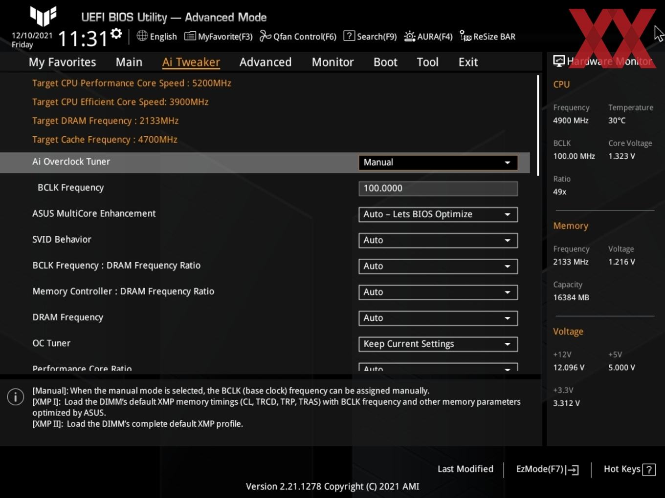
Task: Click the EzMode exit arrow icon
Action: [x=573, y=470]
